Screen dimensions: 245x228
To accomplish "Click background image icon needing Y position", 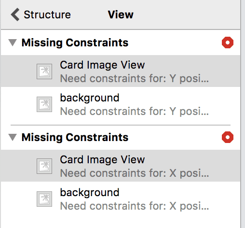I will [44, 104].
